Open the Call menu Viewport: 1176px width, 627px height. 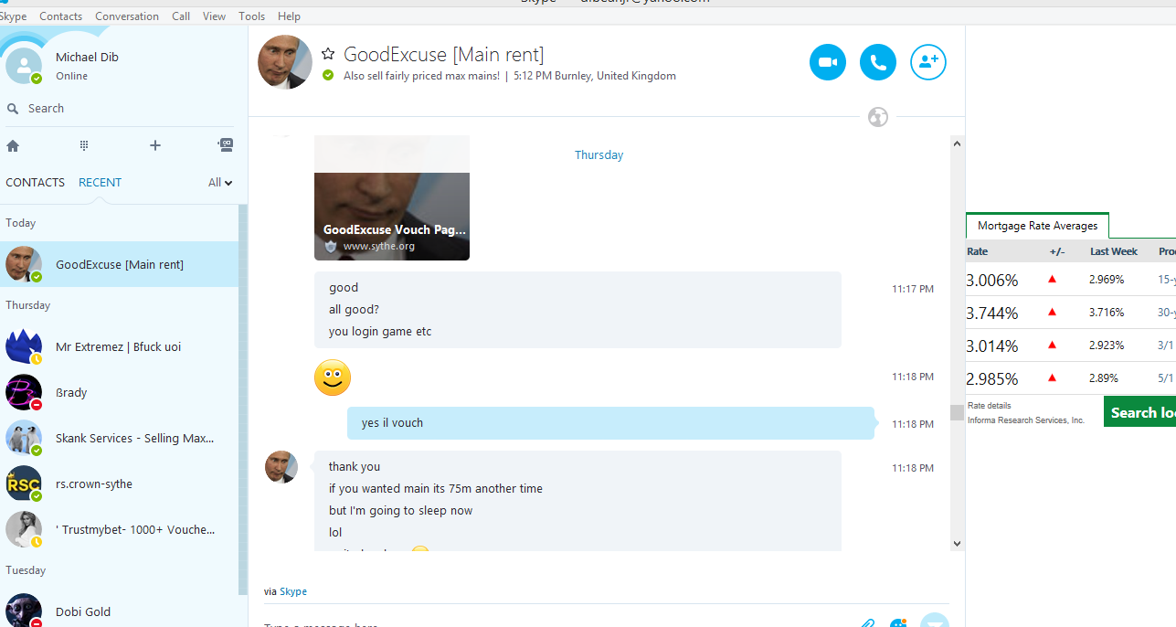pos(181,16)
